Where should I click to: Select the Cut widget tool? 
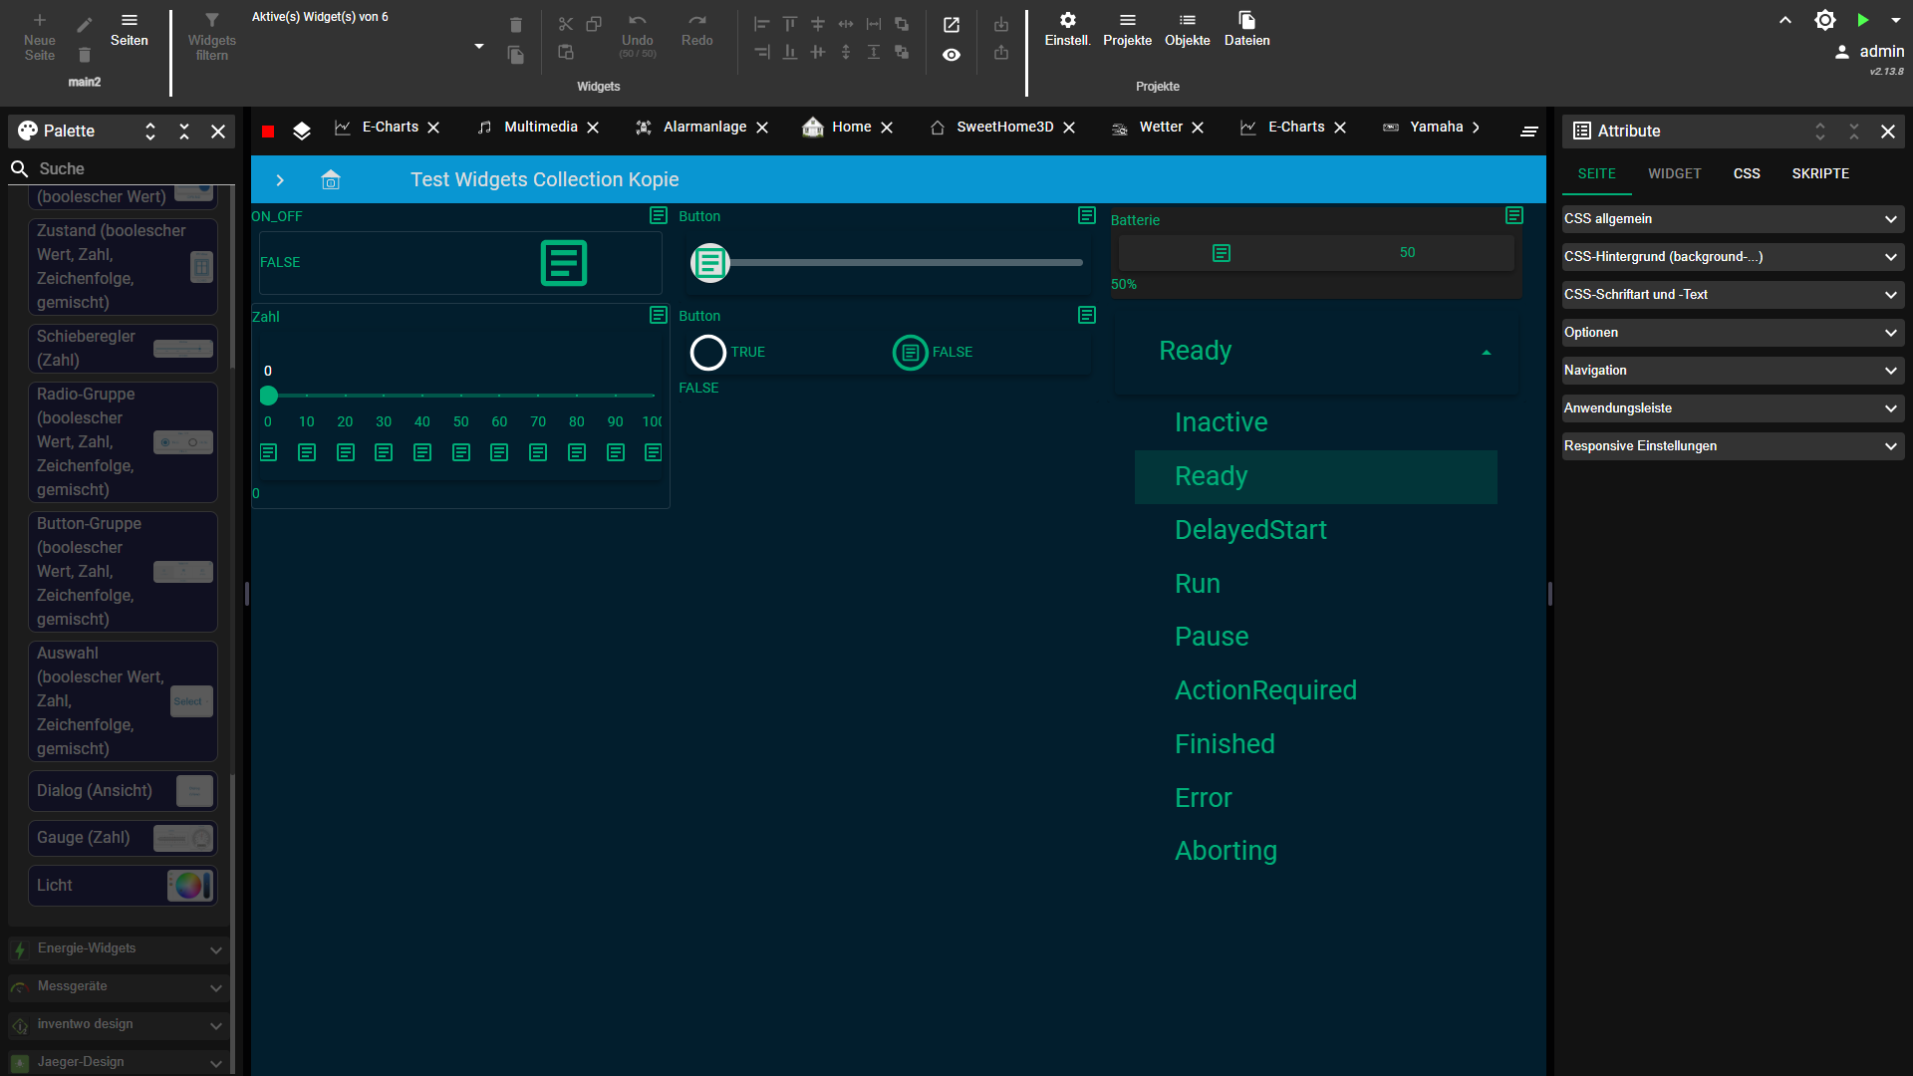coord(566,24)
